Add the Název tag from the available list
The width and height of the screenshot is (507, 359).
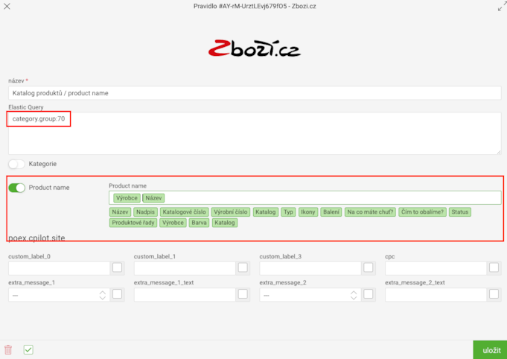[x=120, y=212]
